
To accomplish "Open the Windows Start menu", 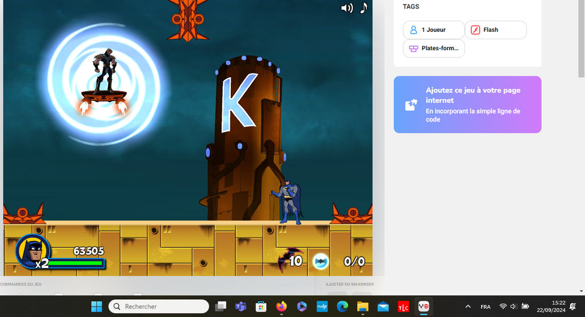I will [97, 307].
